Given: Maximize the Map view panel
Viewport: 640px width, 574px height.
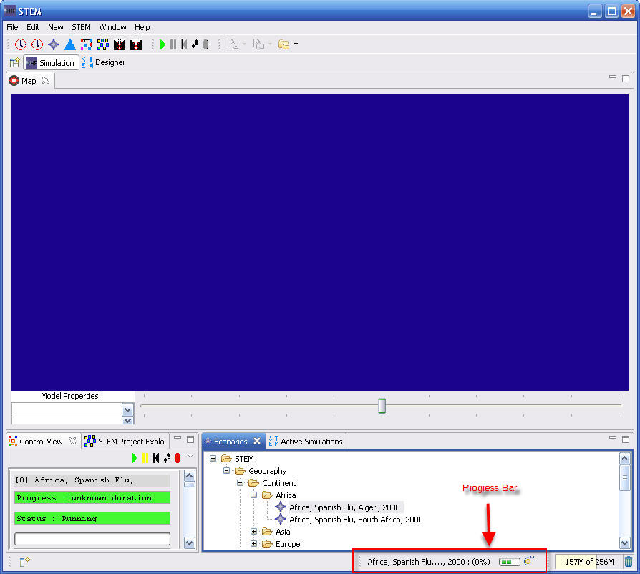Looking at the screenshot, I should 626,79.
